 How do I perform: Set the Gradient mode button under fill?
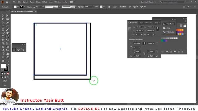[5, 74]
